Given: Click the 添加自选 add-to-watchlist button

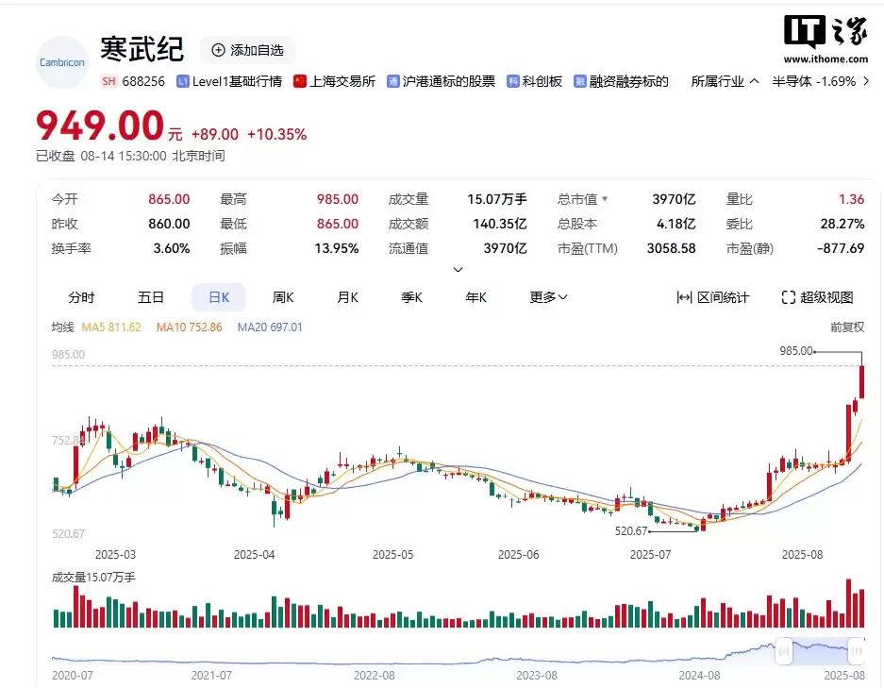Looking at the screenshot, I should click(x=247, y=50).
